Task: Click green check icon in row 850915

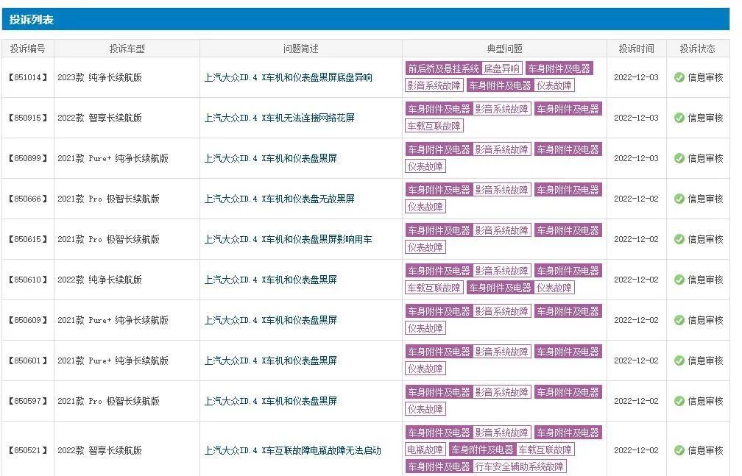Action: tap(679, 118)
